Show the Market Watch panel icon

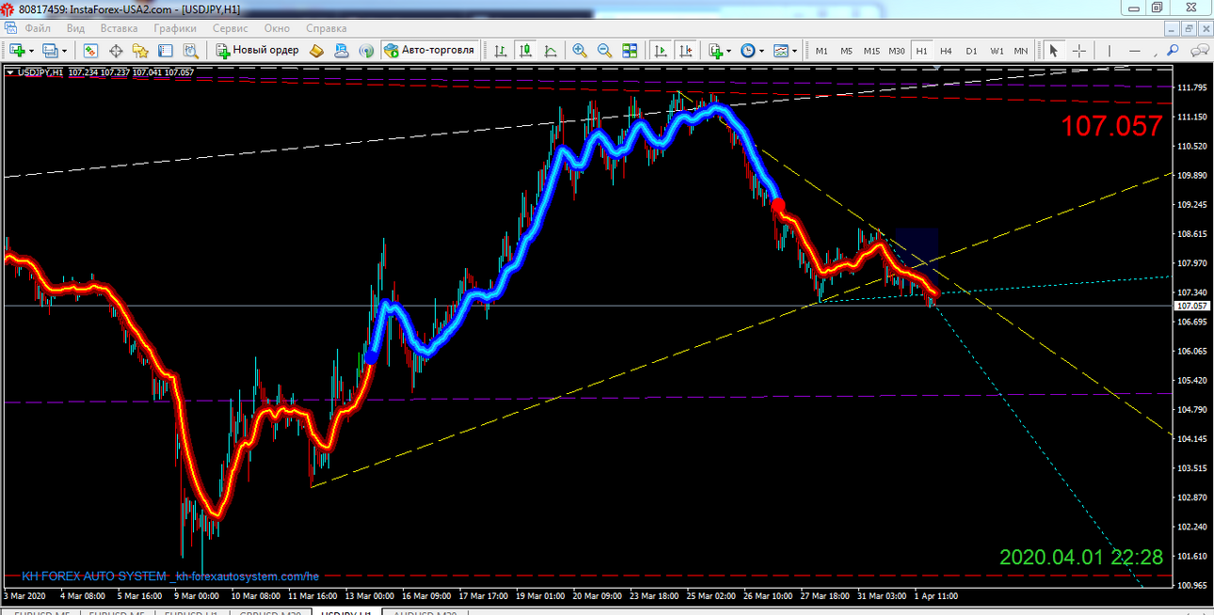(x=92, y=50)
